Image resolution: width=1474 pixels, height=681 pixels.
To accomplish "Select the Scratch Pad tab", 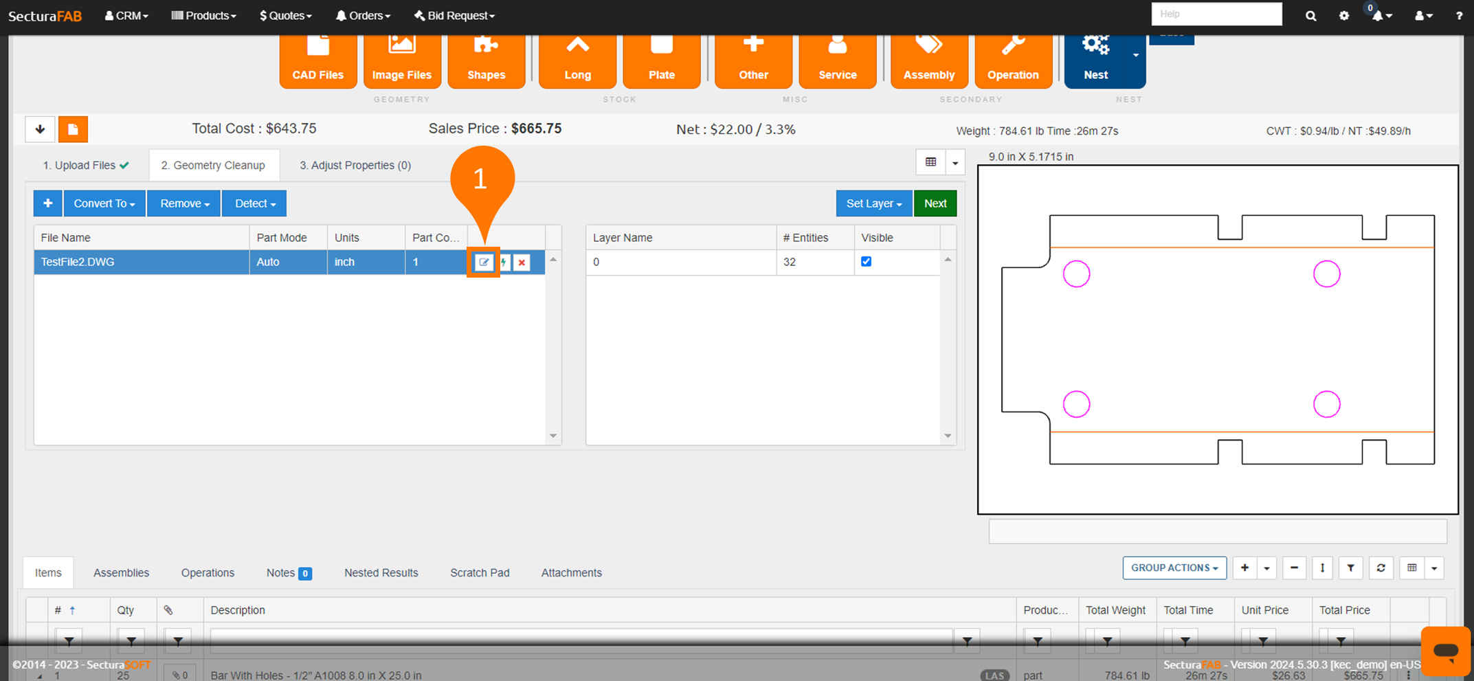I will [x=480, y=572].
